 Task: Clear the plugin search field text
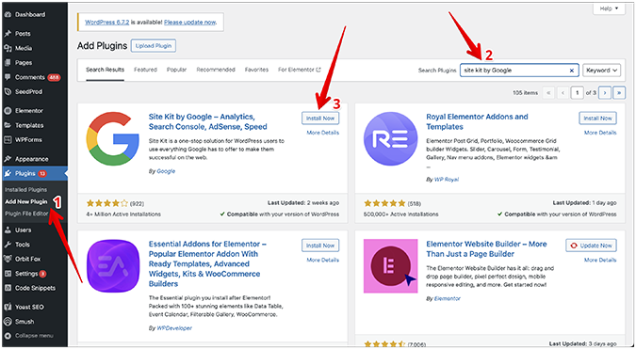coord(572,71)
